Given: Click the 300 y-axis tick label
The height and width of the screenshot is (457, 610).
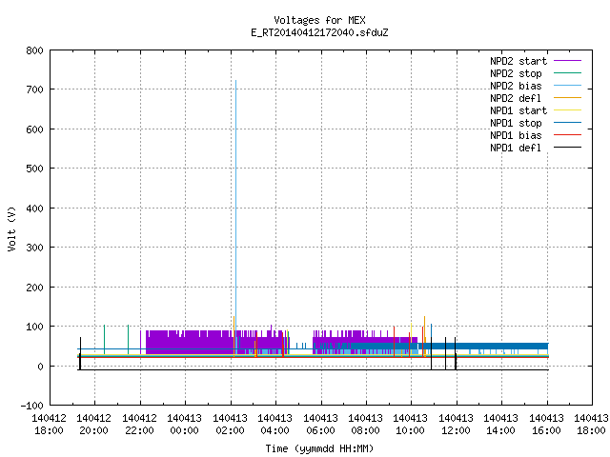Looking at the screenshot, I should tap(34, 248).
